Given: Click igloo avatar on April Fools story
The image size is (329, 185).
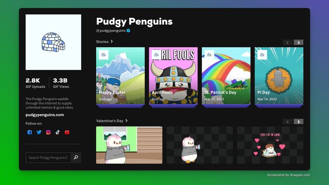Looking at the screenshot, I should pyautogui.click(x=156, y=55).
